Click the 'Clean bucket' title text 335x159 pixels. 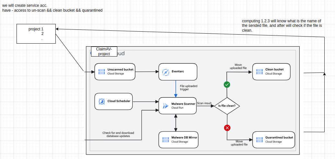[x=274, y=69]
